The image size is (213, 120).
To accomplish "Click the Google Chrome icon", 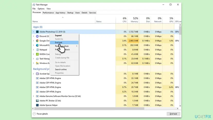I will click(x=37, y=41).
